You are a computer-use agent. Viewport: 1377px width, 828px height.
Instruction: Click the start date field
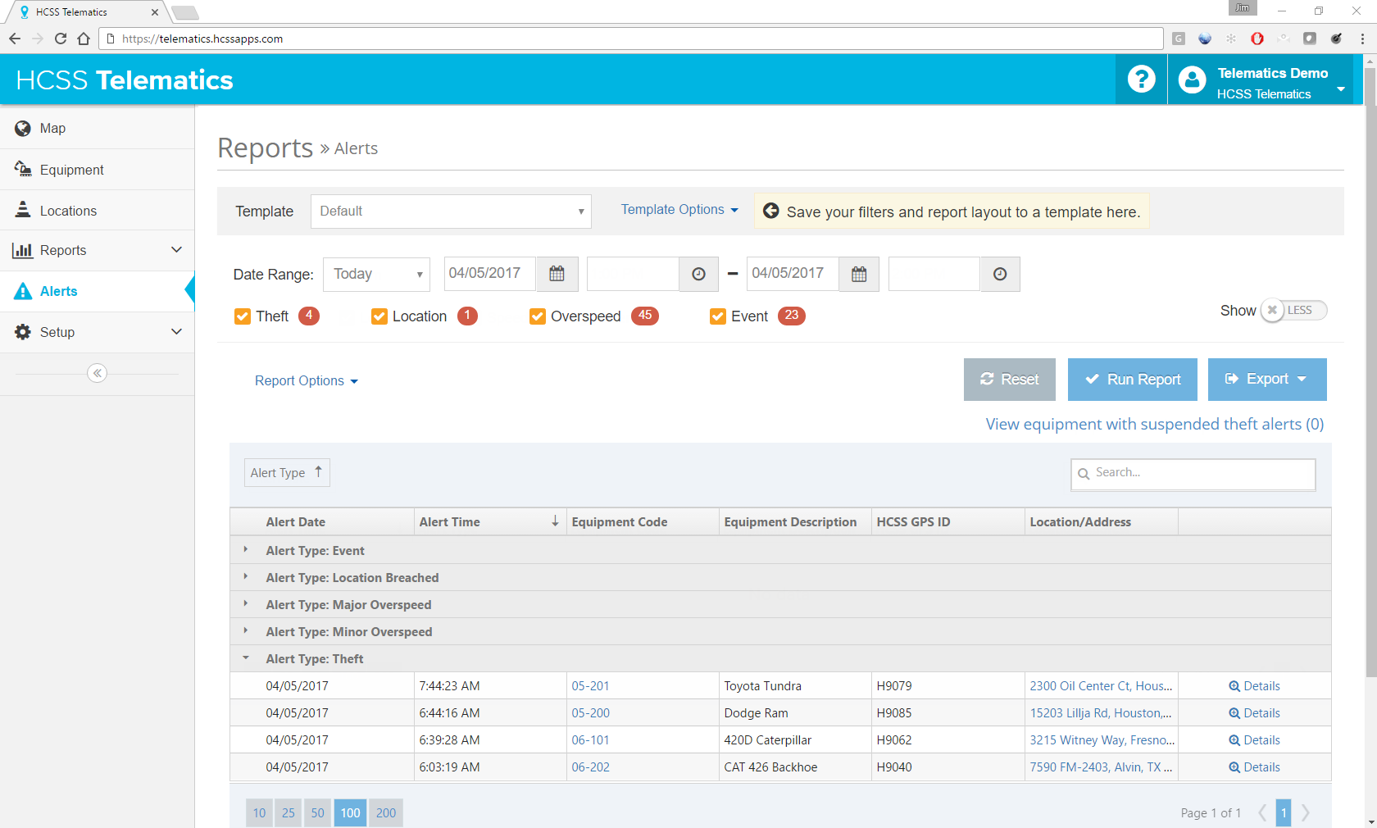coord(490,274)
